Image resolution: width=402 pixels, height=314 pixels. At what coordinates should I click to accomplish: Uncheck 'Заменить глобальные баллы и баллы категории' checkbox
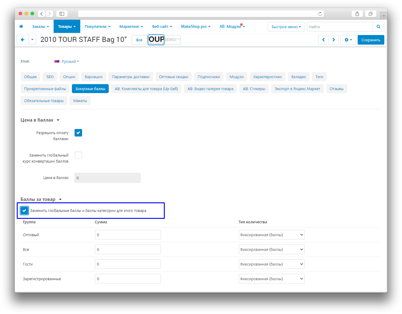[24, 210]
